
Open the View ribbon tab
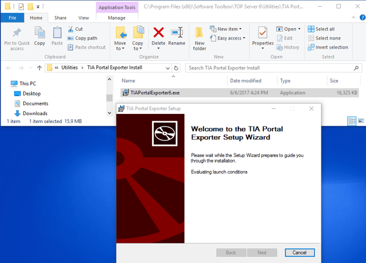pos(83,18)
